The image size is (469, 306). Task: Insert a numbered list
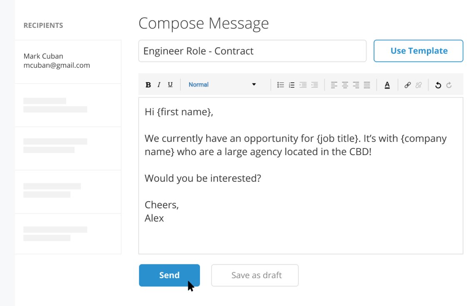point(292,85)
